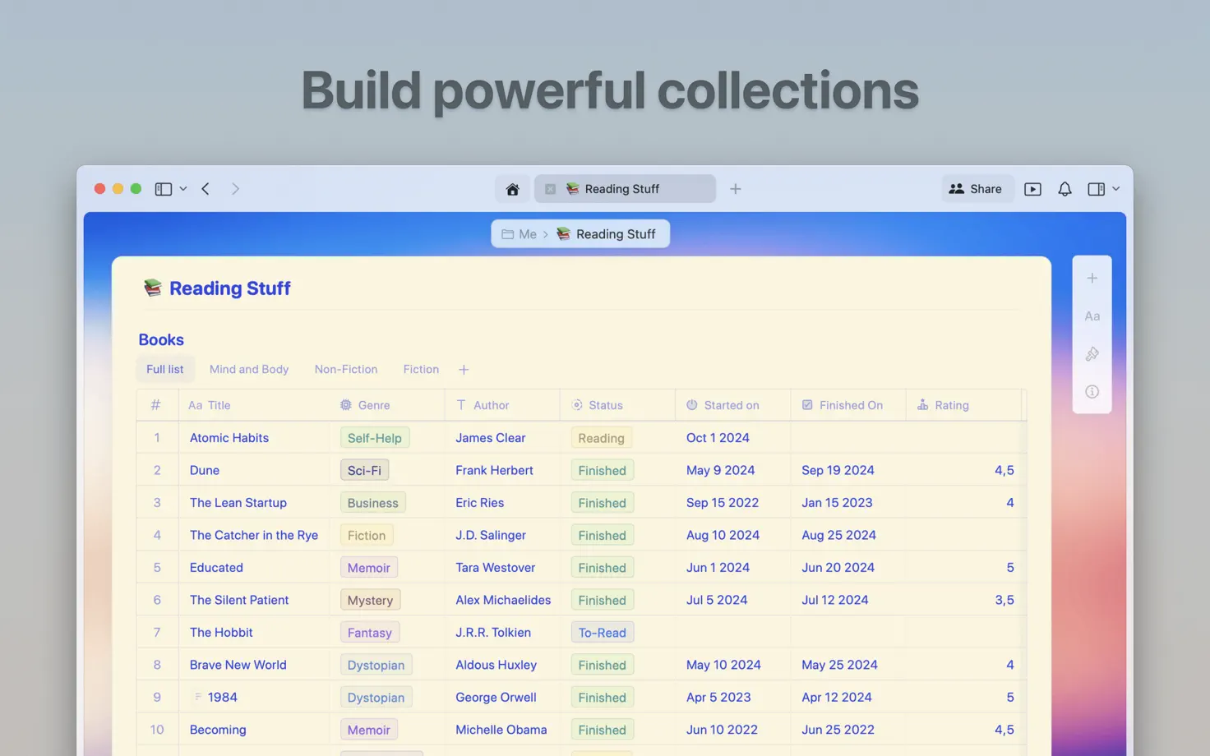
Task: Start presentation play icon
Action: (1032, 189)
